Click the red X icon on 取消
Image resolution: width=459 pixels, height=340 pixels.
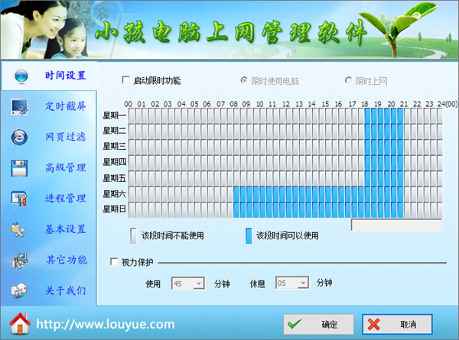point(373,324)
